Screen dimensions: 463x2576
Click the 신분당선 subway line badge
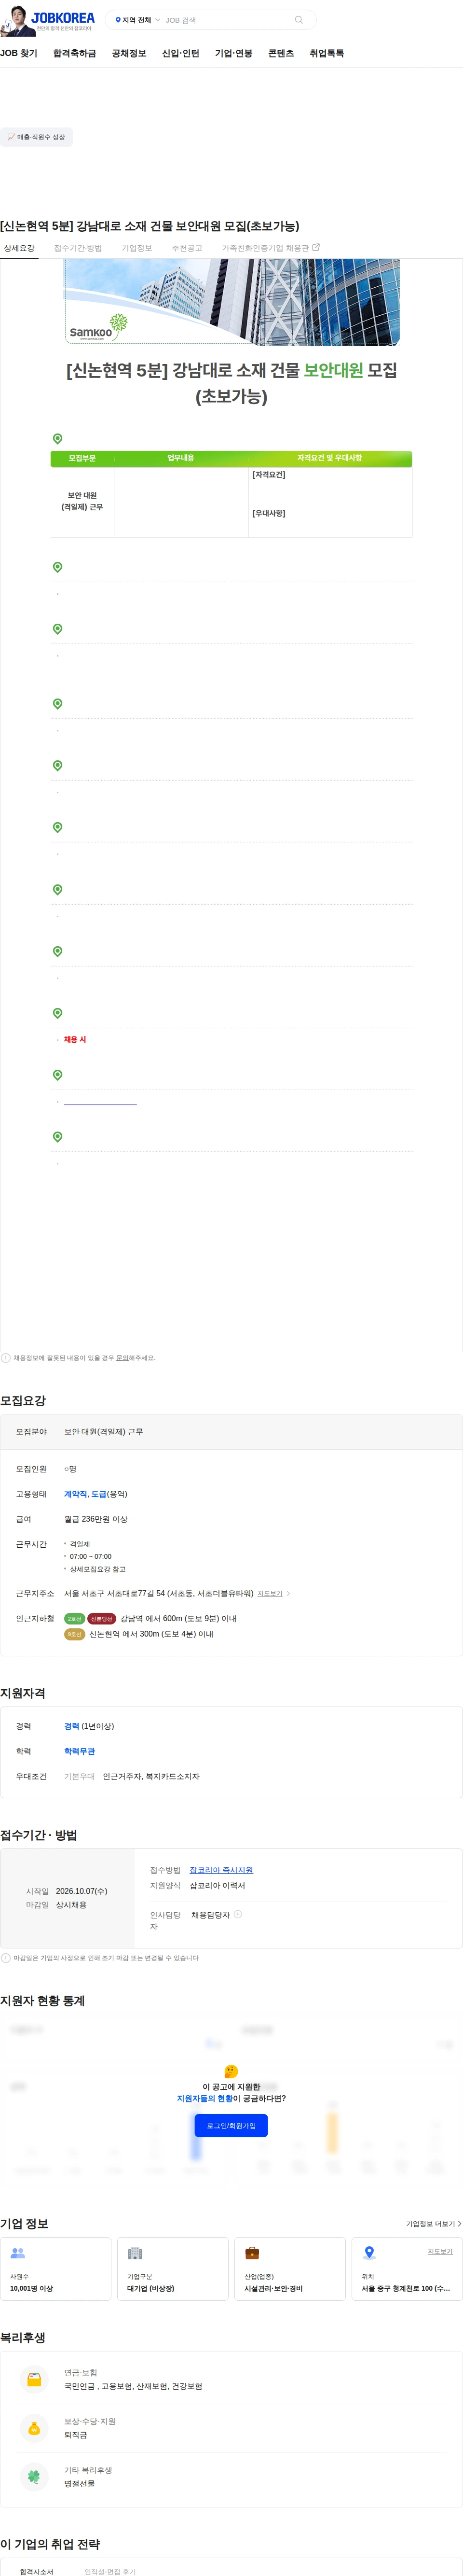(x=102, y=1619)
